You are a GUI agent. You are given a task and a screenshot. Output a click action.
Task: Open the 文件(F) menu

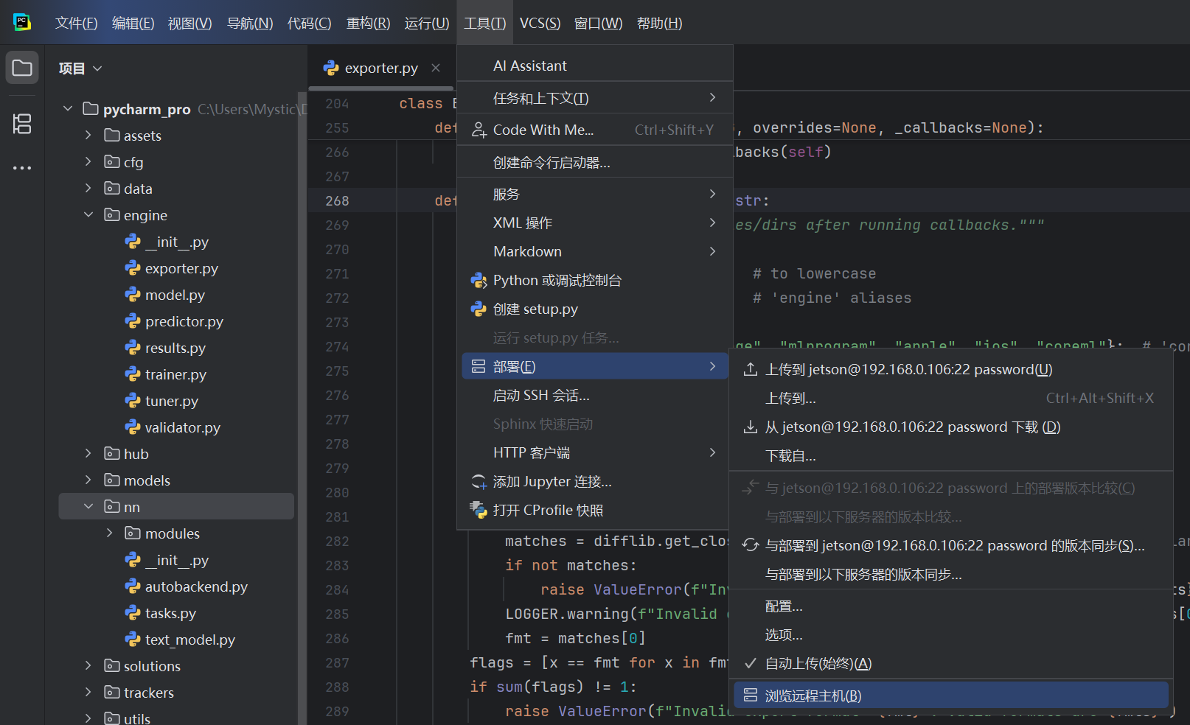(x=77, y=24)
